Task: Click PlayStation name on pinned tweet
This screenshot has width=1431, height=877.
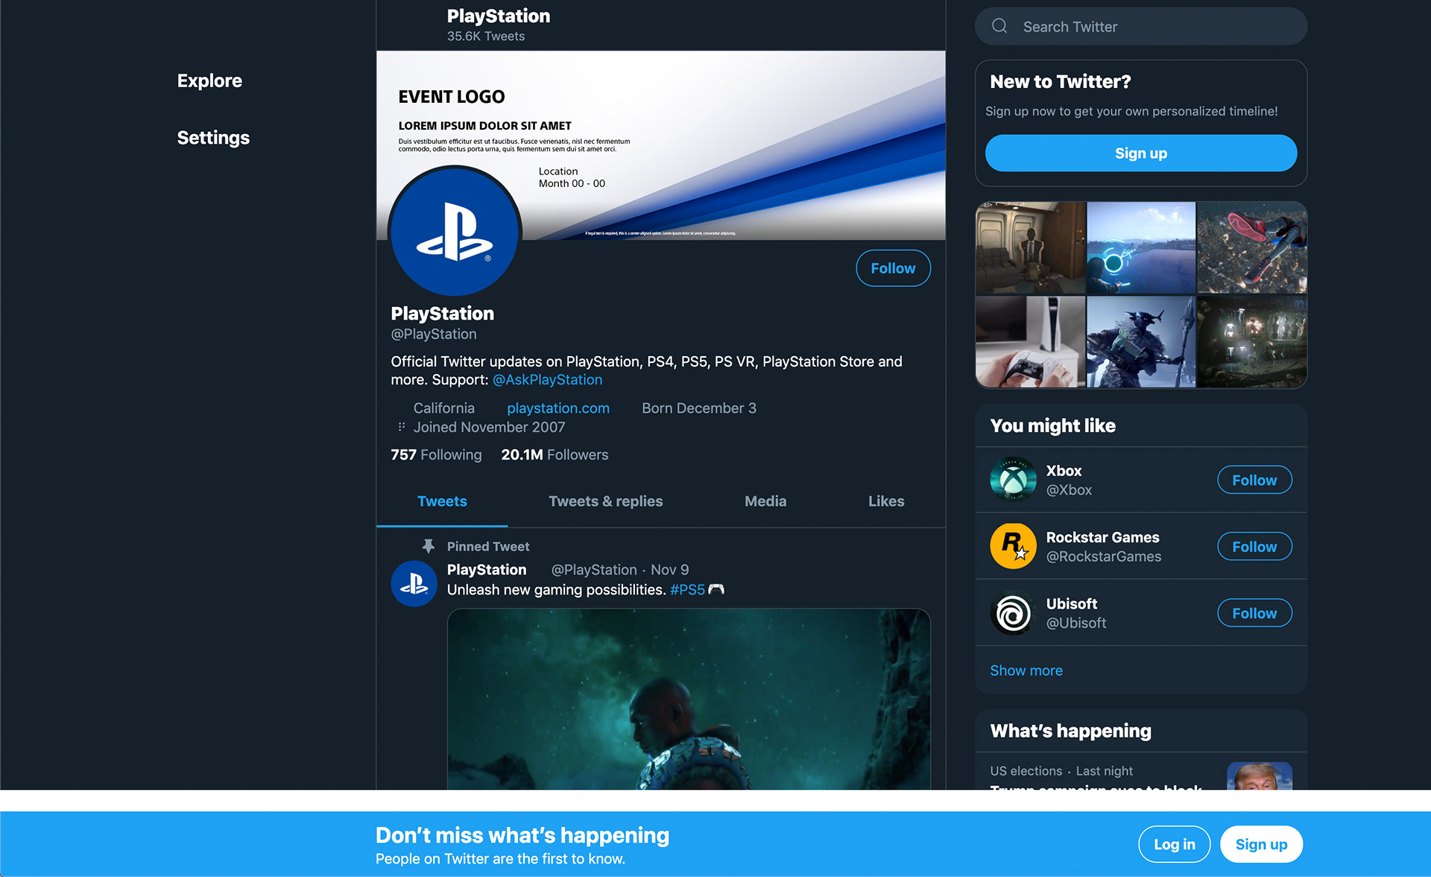Action: tap(487, 570)
